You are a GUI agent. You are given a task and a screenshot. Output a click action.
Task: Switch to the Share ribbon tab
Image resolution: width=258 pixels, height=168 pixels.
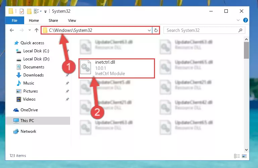tap(53, 20)
